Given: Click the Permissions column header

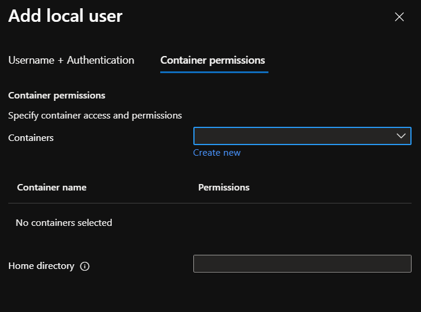Looking at the screenshot, I should (x=224, y=188).
